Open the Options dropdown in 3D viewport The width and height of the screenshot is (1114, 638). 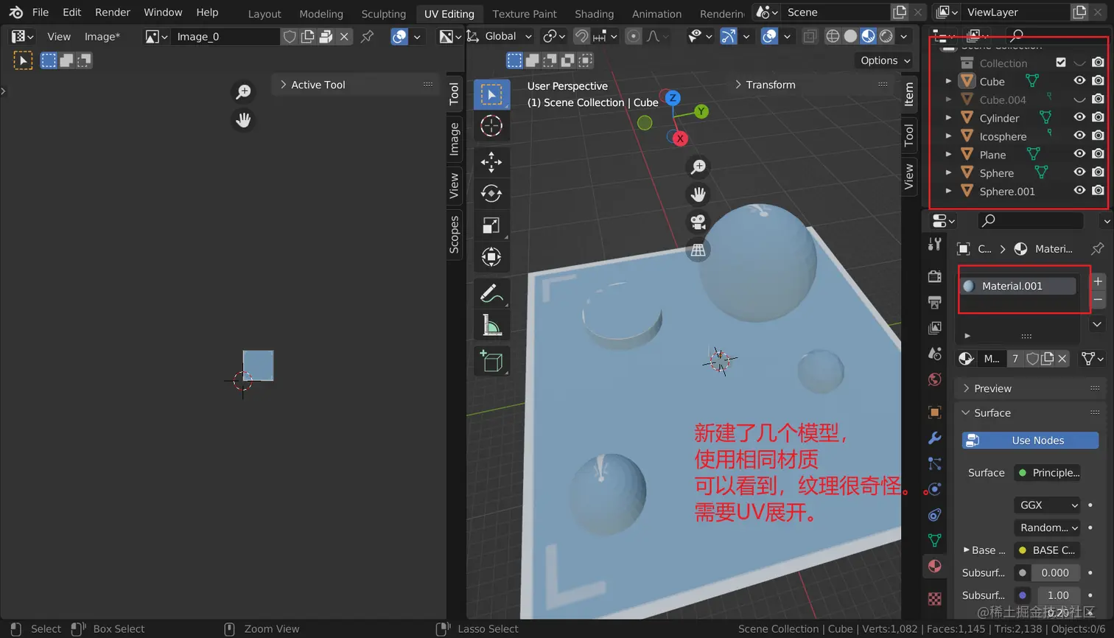[885, 60]
